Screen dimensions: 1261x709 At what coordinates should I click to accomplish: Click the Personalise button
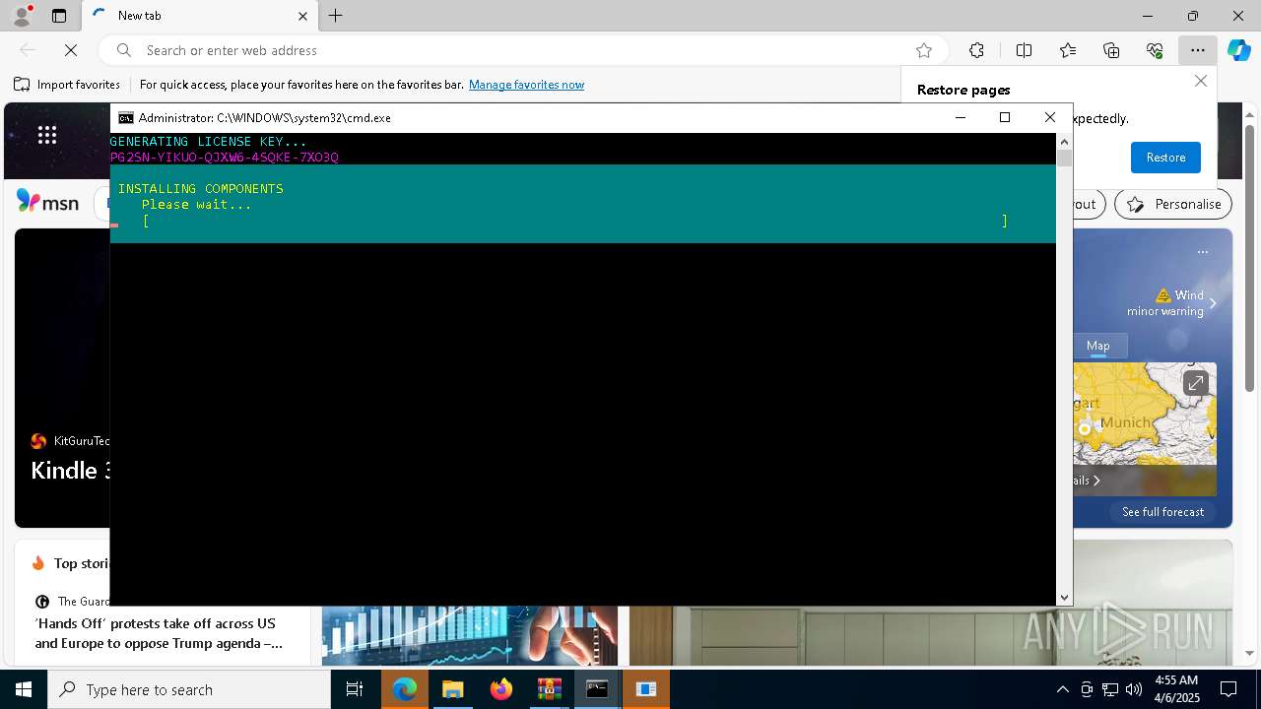pyautogui.click(x=1173, y=204)
